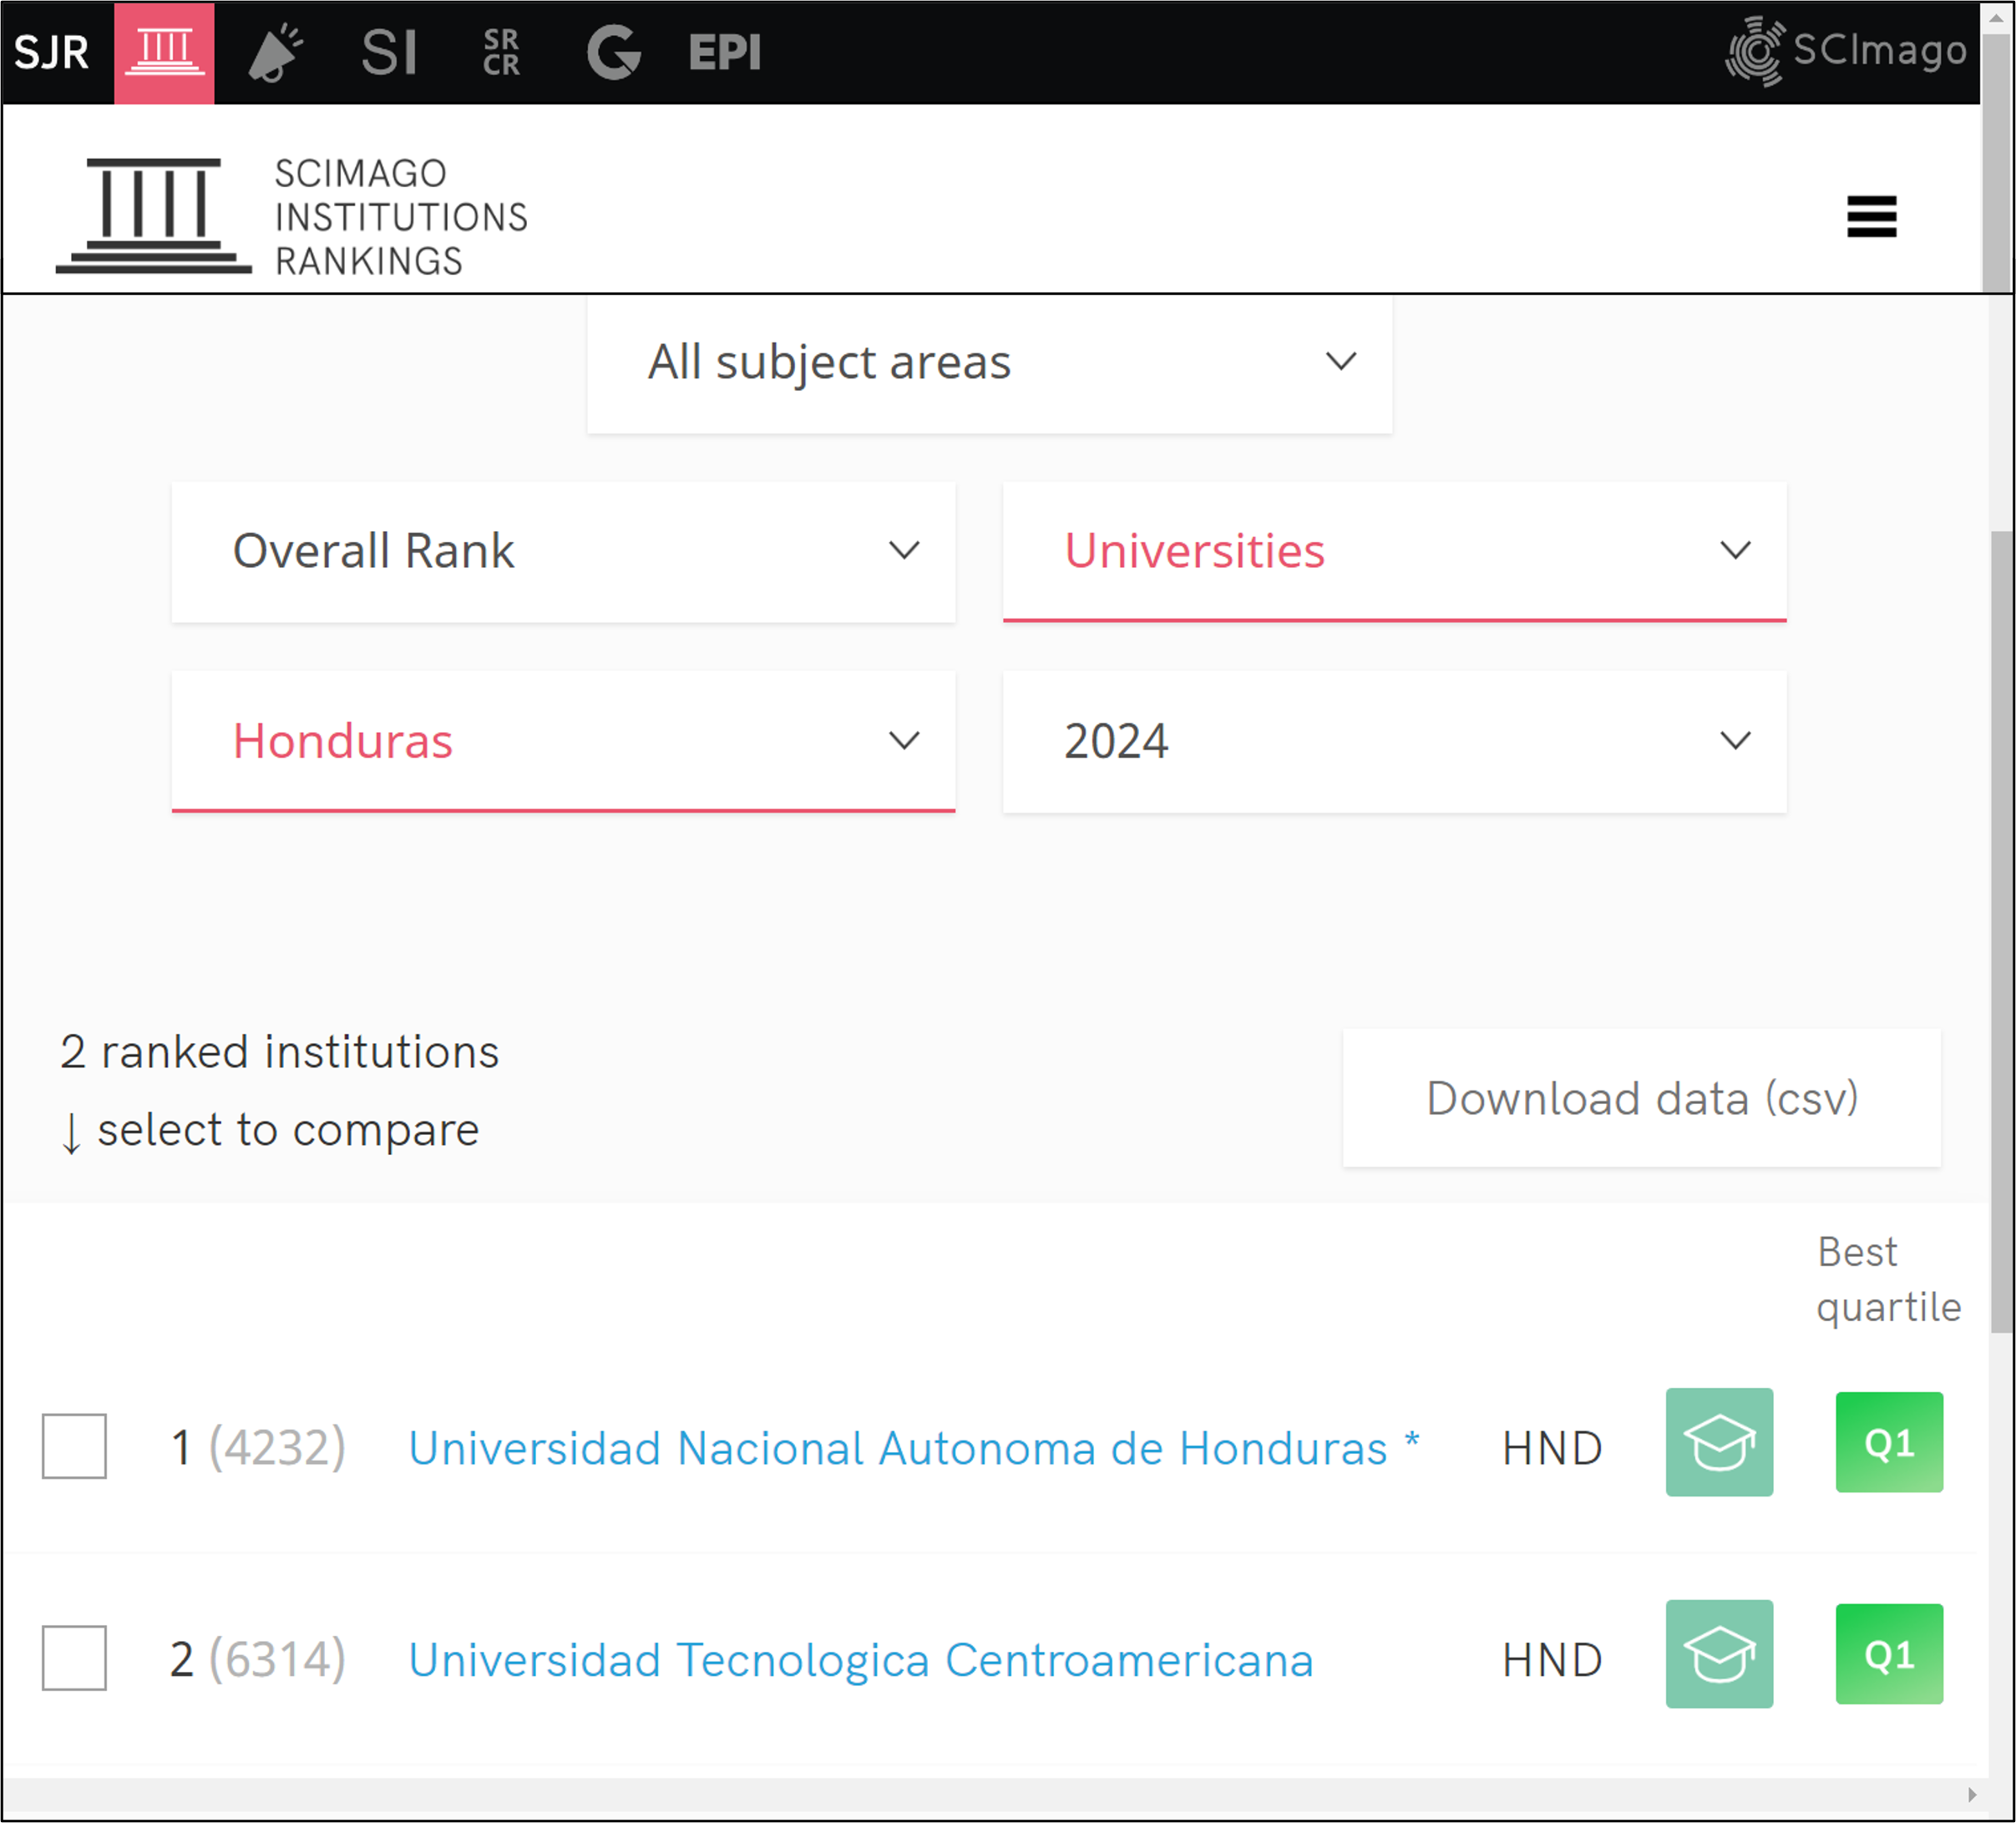
Task: Click the rank '1 (4232)' text
Action: click(x=258, y=1447)
